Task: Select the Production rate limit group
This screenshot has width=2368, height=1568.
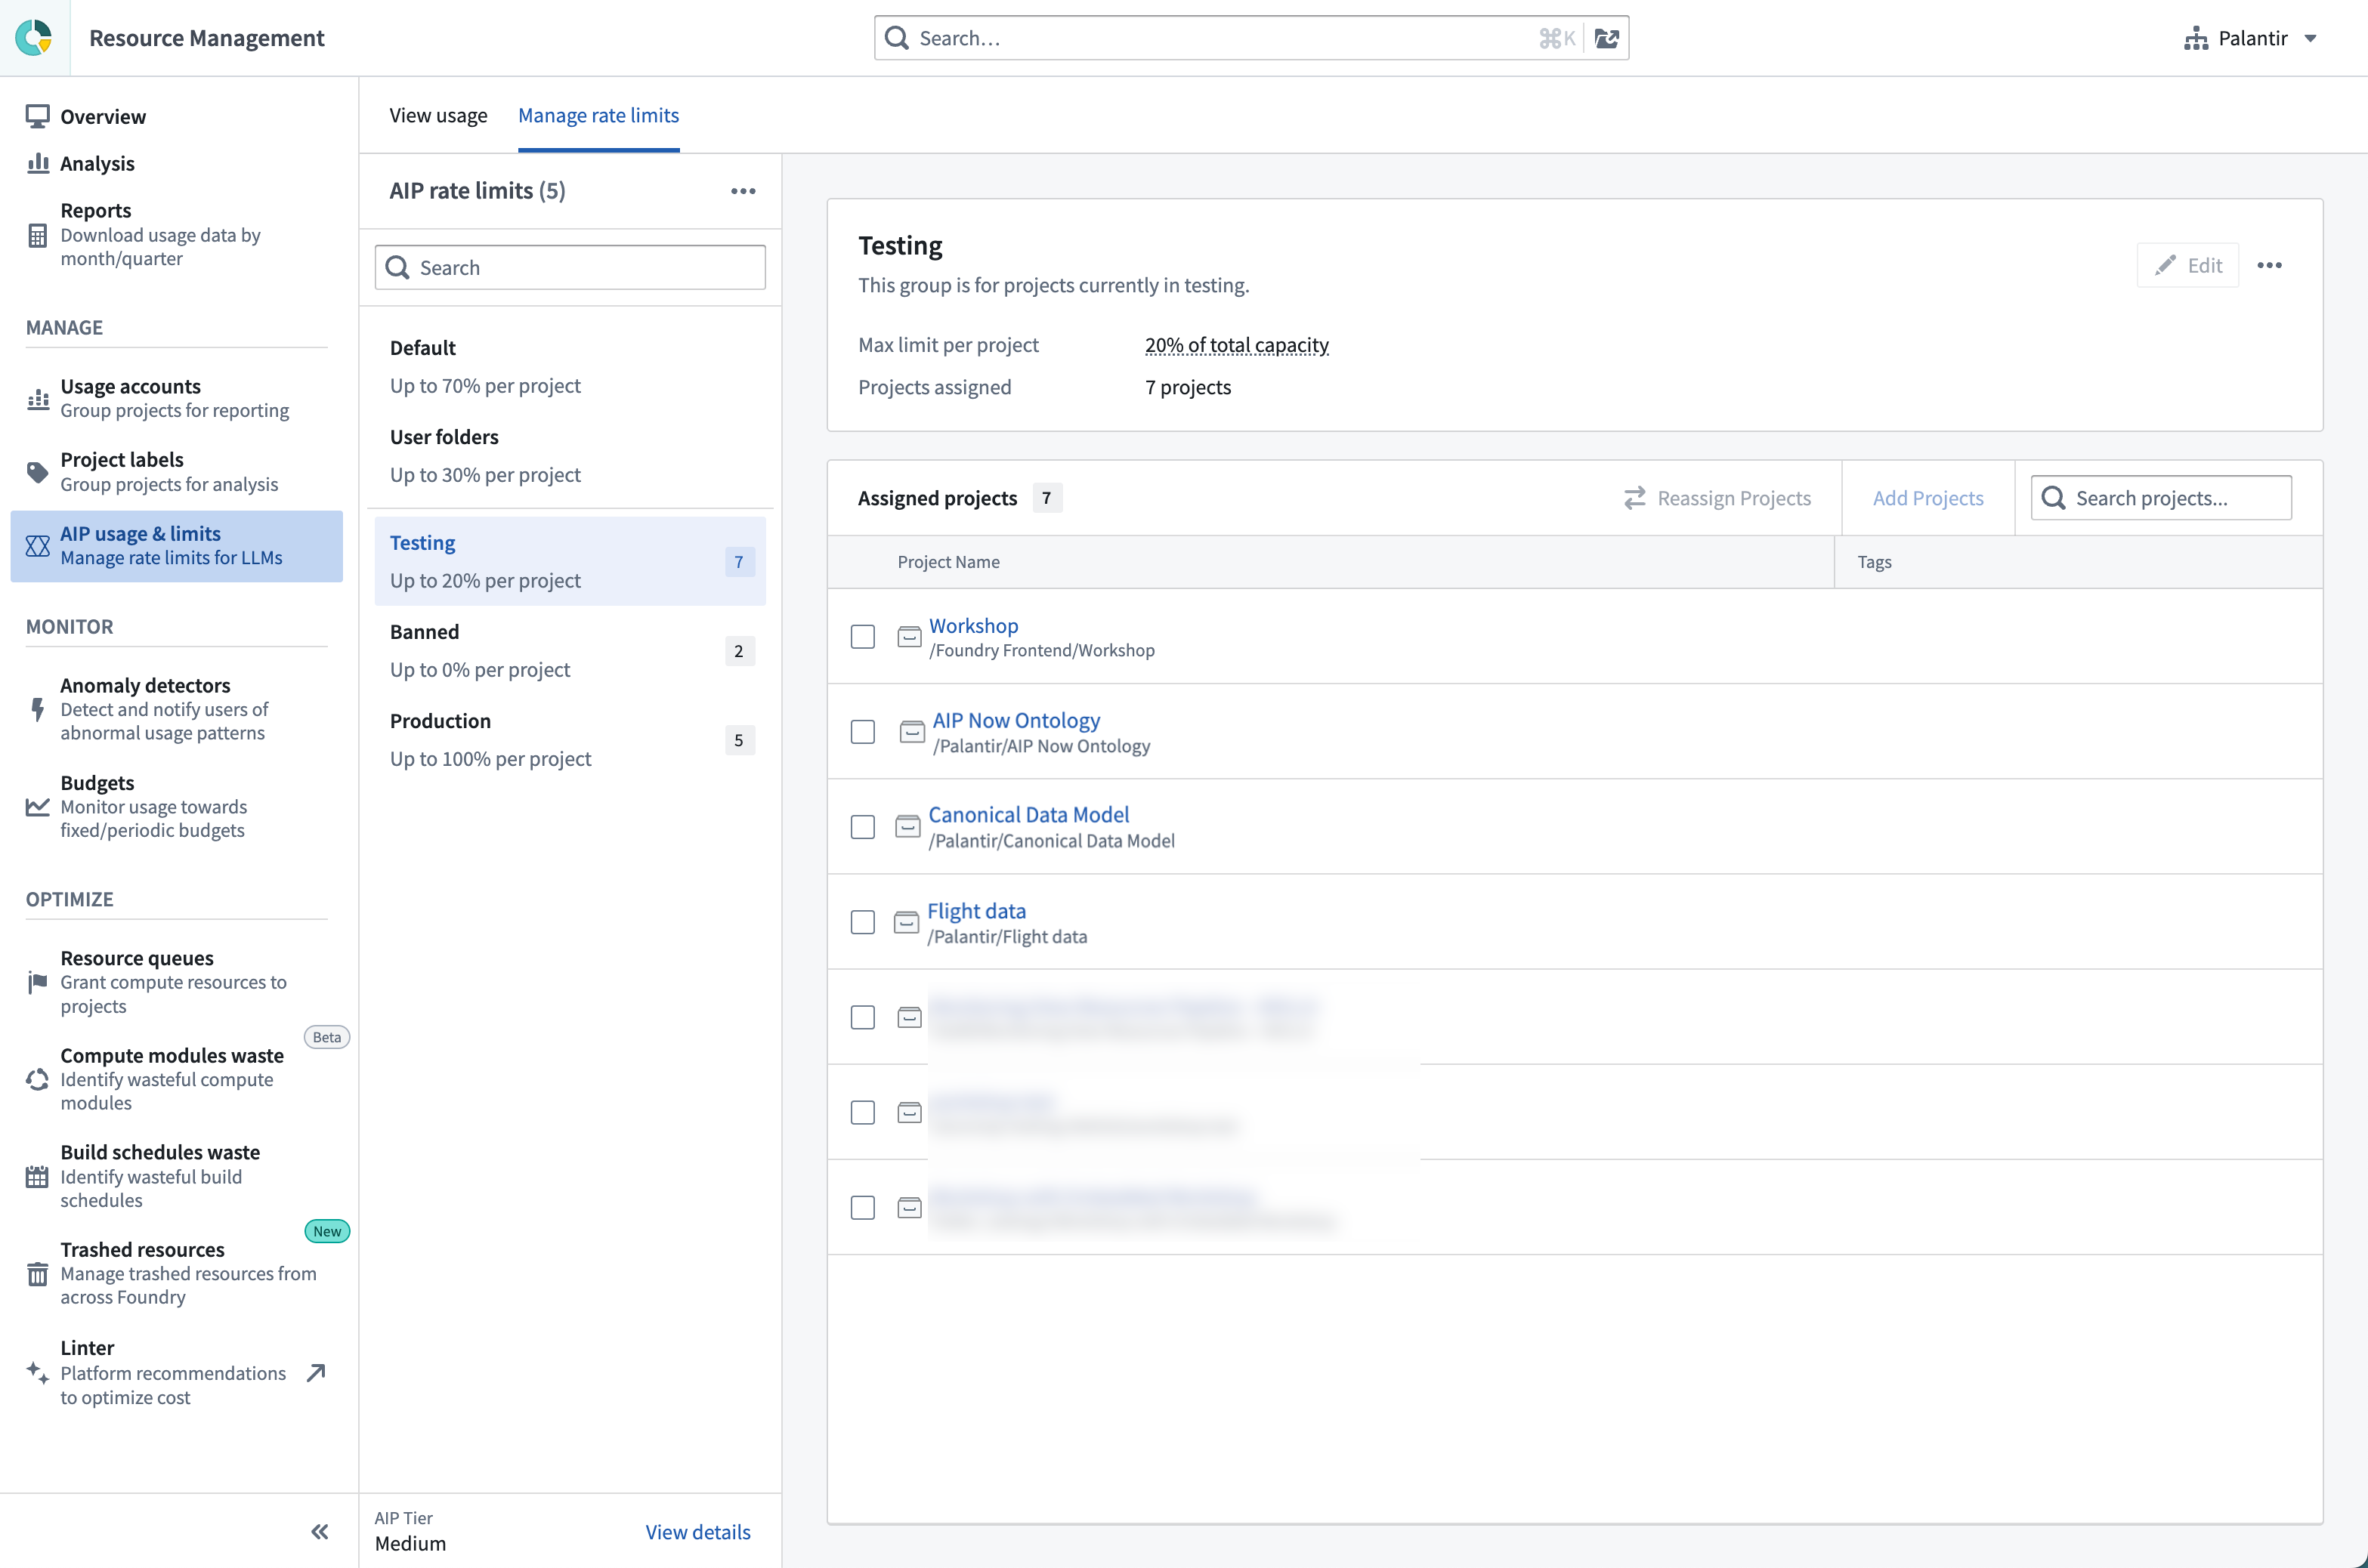Action: click(x=568, y=739)
